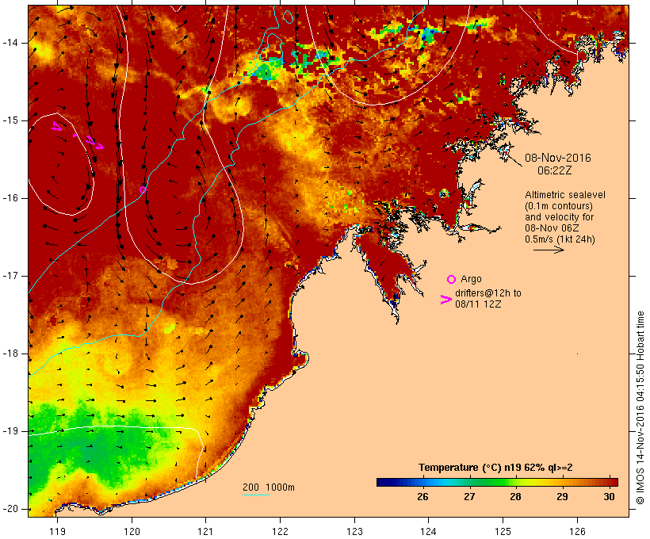Click the longitude axis label 126
Screen dimensions: 650x539
tap(577, 532)
